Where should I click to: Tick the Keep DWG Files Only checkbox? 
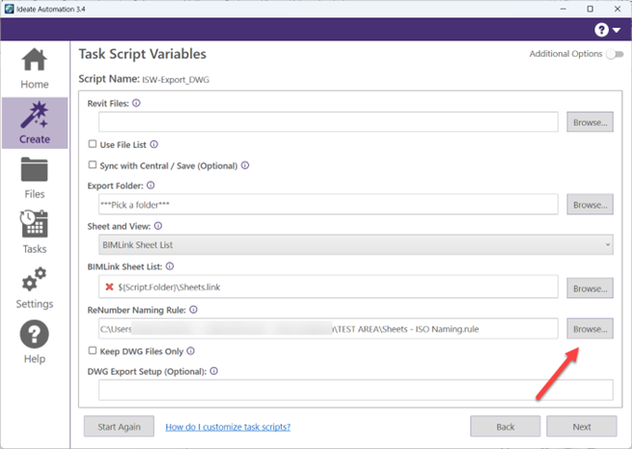pos(93,351)
